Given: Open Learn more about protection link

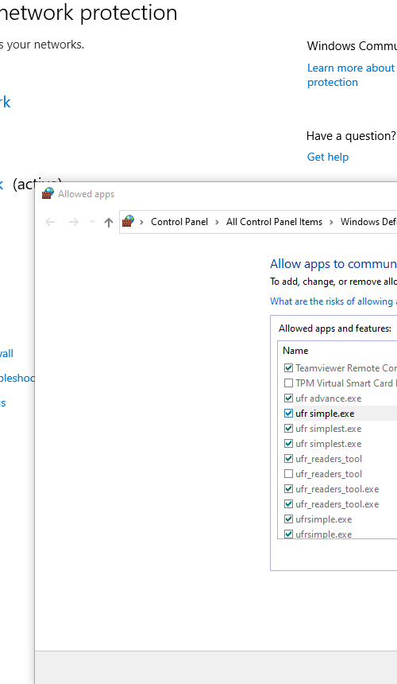Looking at the screenshot, I should tap(351, 75).
